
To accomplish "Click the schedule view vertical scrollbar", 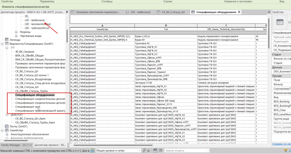I will [269, 33].
